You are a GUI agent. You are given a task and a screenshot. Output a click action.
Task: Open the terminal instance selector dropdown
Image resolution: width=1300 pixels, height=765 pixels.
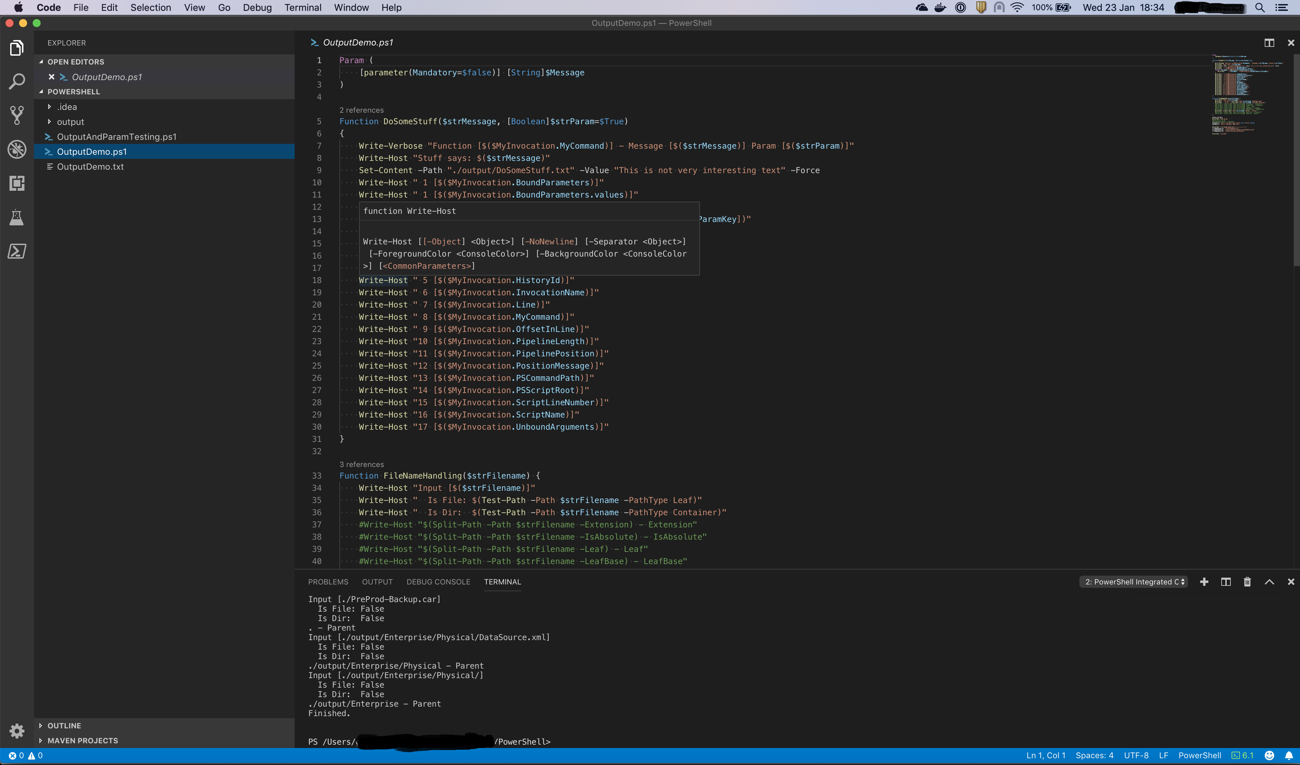pyautogui.click(x=1133, y=582)
